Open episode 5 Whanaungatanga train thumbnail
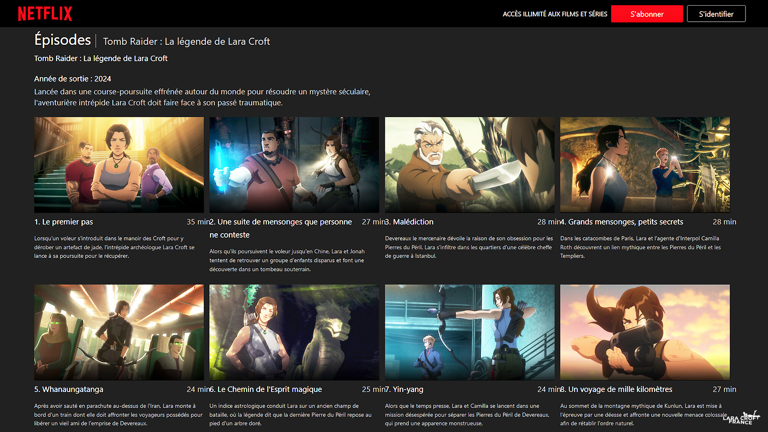 click(x=119, y=332)
